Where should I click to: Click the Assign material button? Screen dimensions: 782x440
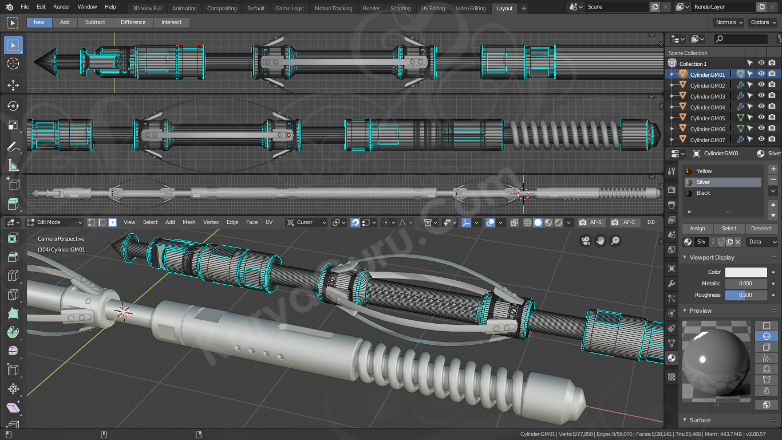click(697, 228)
